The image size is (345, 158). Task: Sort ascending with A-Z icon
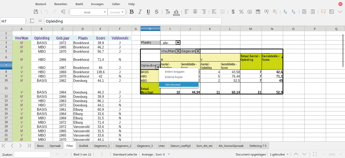[285, 12]
